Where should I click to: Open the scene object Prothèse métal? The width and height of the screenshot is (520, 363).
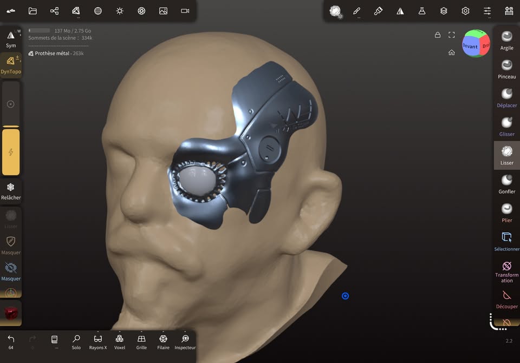click(53, 53)
